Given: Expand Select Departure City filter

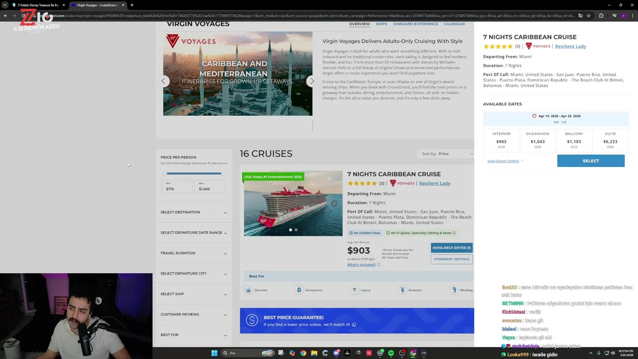Looking at the screenshot, I should (193, 274).
